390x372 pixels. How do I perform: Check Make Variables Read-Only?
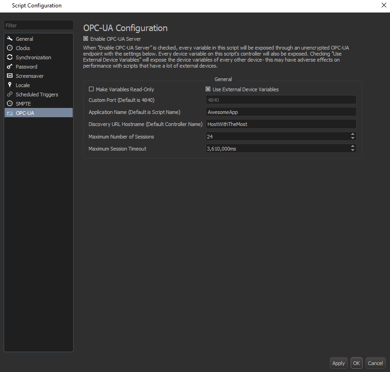[91, 89]
